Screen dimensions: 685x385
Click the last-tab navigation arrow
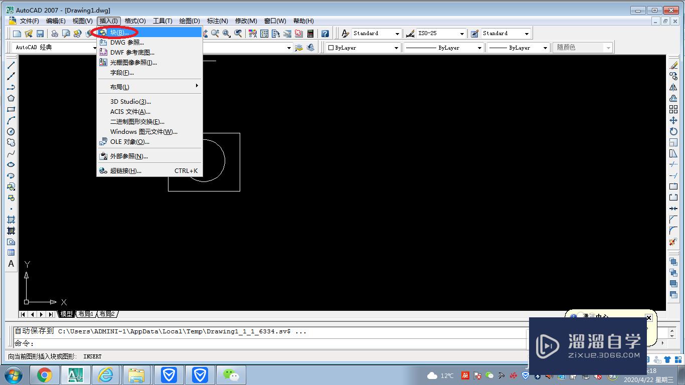coord(51,314)
